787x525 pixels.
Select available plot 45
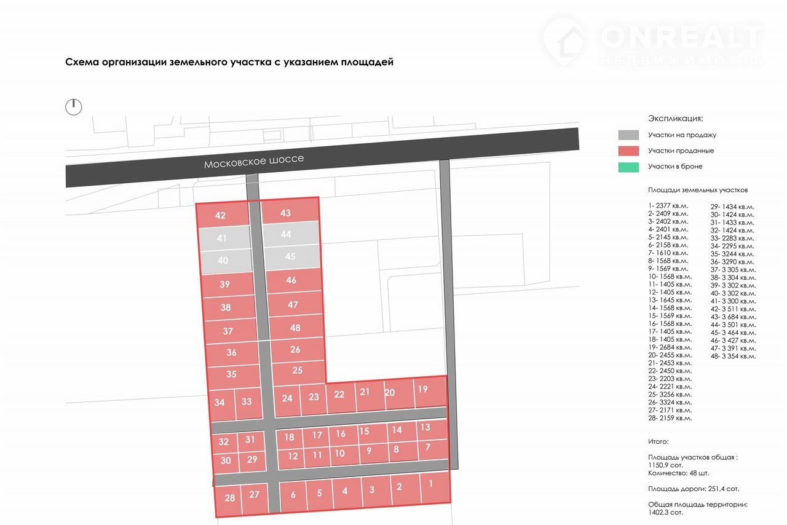(291, 256)
